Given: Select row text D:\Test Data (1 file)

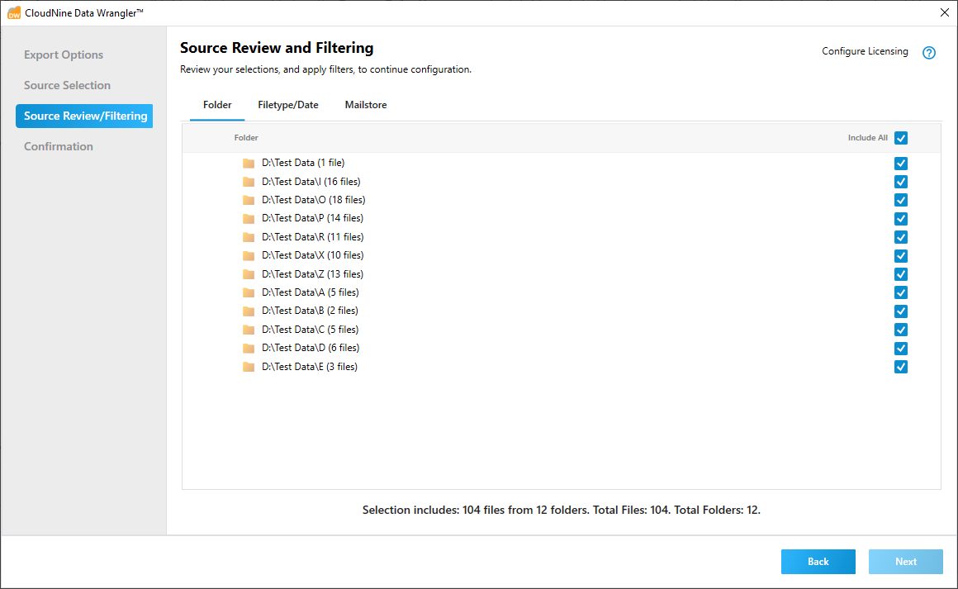Looking at the screenshot, I should click(x=303, y=163).
